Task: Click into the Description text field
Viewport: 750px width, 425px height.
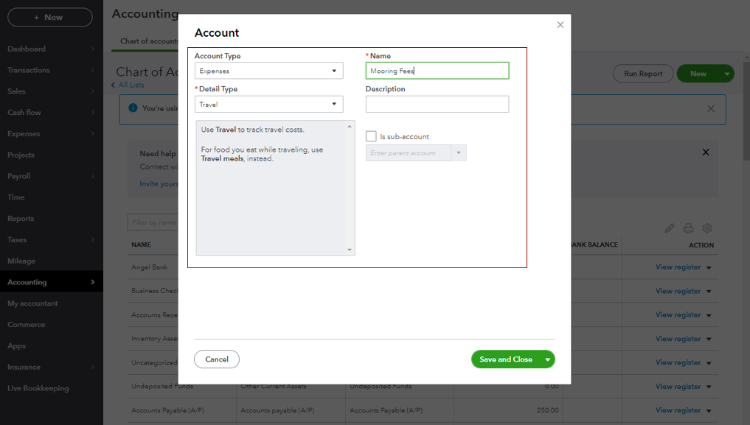Action: pos(437,105)
